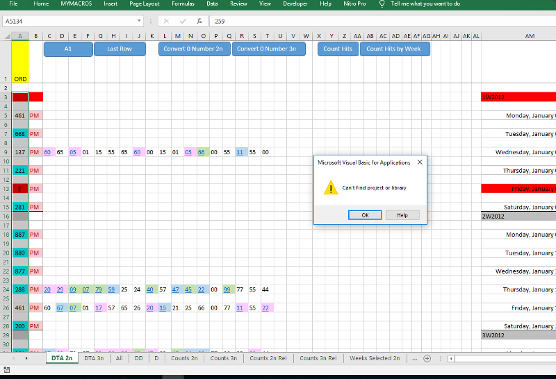The image size is (556, 379).
Task: Click the 1W2012 red cell
Action: 518,97
